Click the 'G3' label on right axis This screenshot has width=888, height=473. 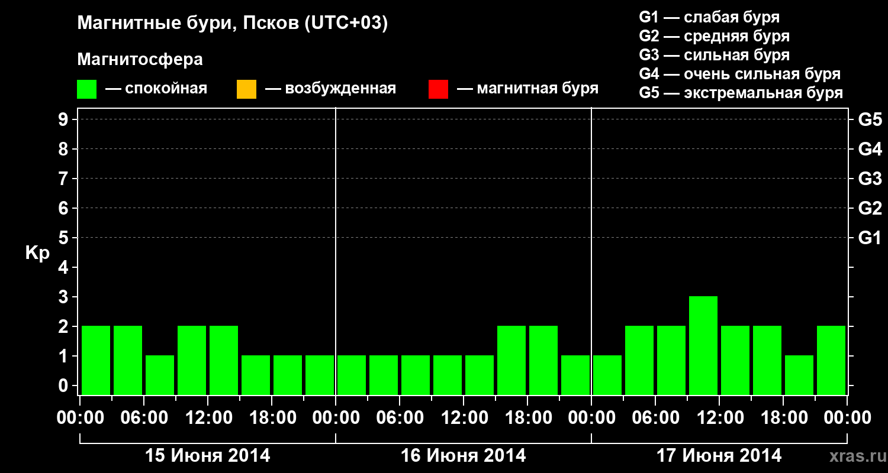tap(870, 179)
